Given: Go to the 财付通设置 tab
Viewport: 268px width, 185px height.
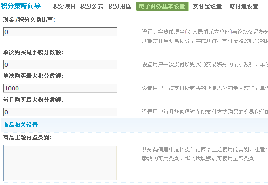Looking at the screenshot, I should point(243,6).
